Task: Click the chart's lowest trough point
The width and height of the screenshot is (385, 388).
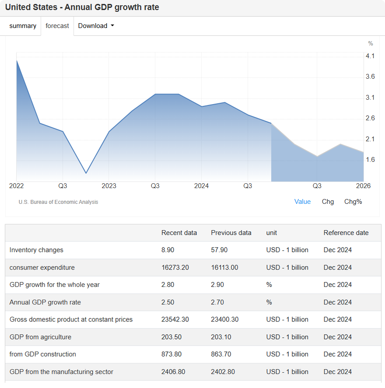Action: [x=86, y=173]
